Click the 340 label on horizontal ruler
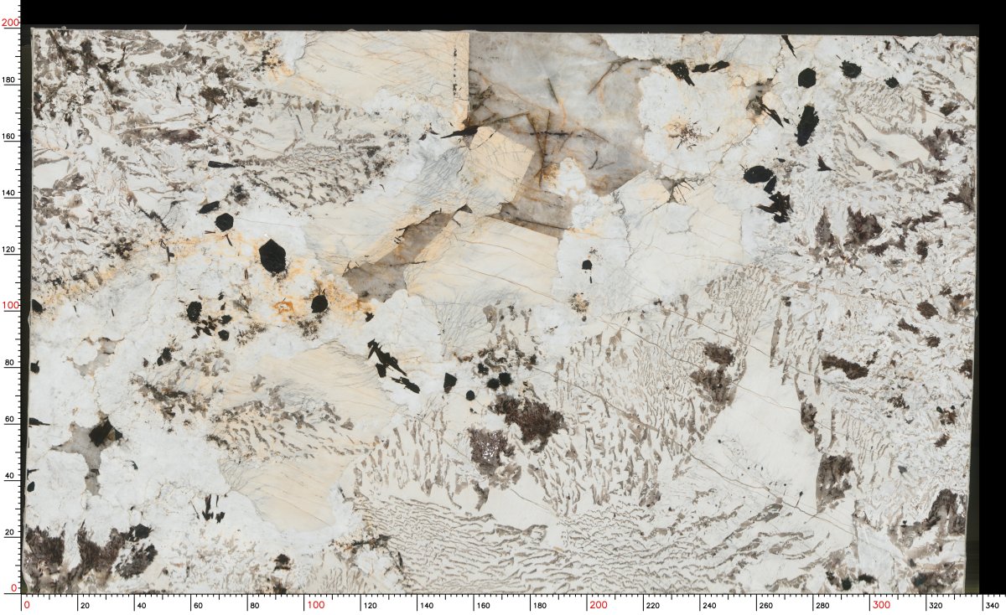The image size is (1006, 615). (992, 605)
